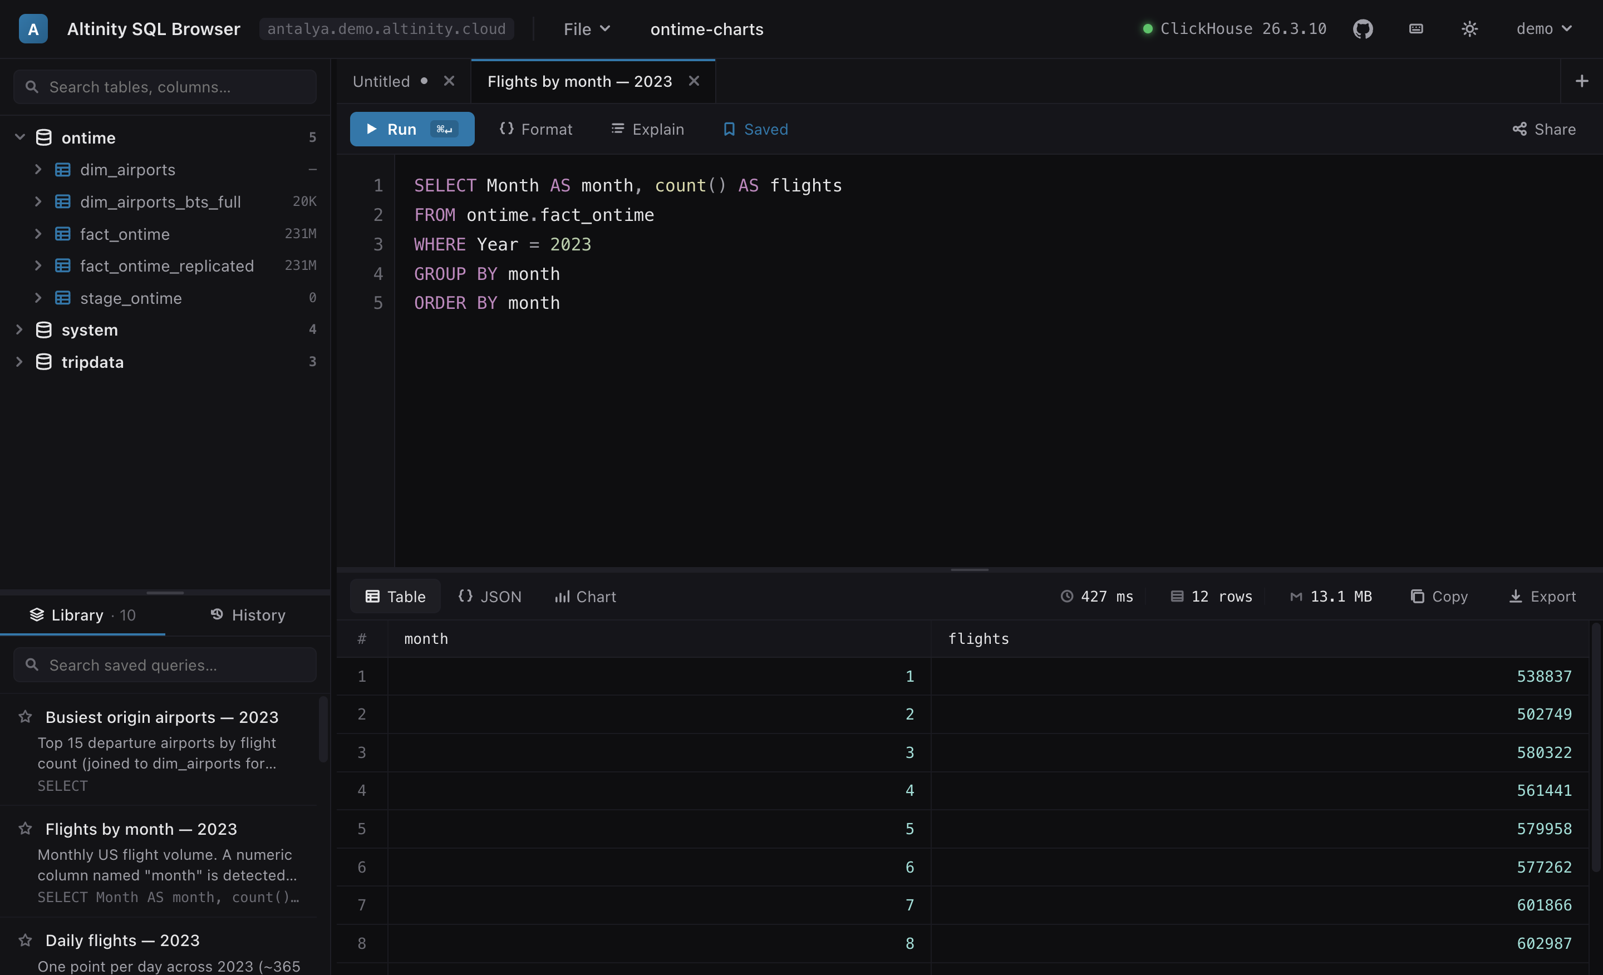Toggle the Saved bookmark
Viewport: 1603px width, 975px height.
755,129
